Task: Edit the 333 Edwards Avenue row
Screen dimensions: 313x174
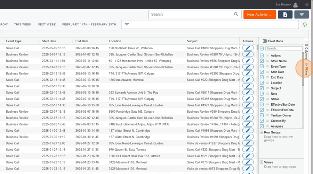Action: (248, 93)
